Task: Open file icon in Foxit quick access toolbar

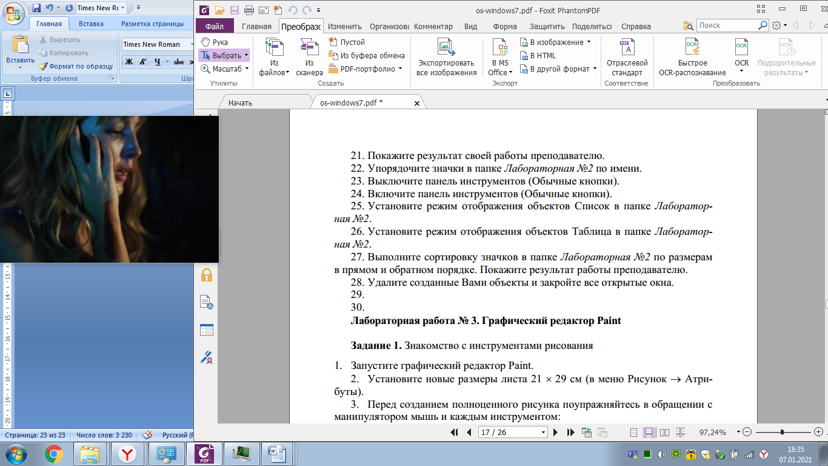Action: pos(219,10)
